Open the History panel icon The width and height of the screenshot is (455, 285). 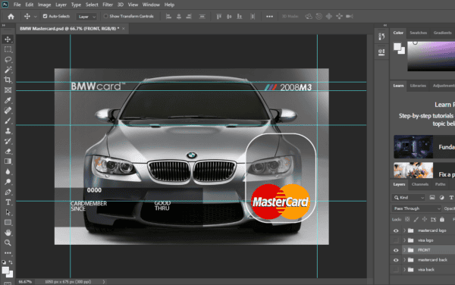pyautogui.click(x=381, y=36)
